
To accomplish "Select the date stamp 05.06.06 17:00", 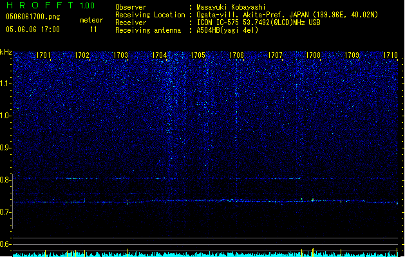I will coord(33,30).
